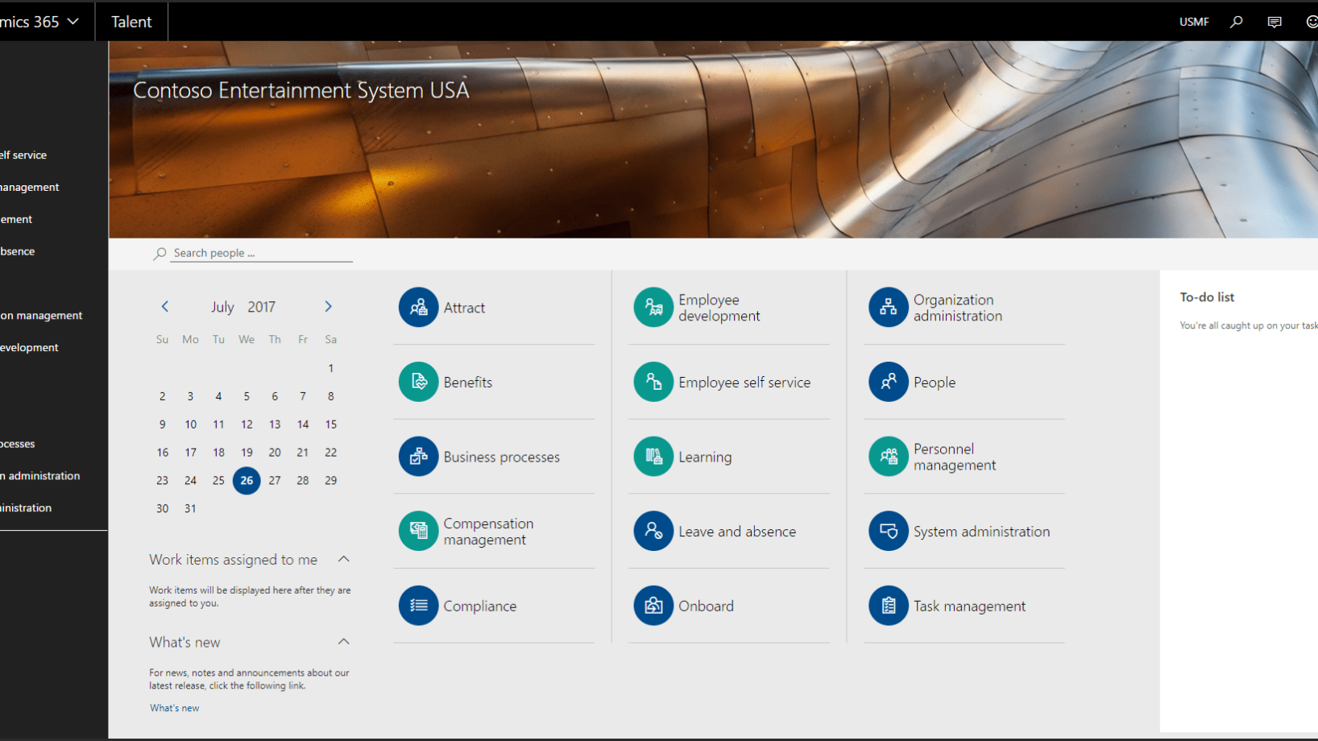This screenshot has height=741, width=1318.
Task: Open the People tile icon
Action: 889,382
